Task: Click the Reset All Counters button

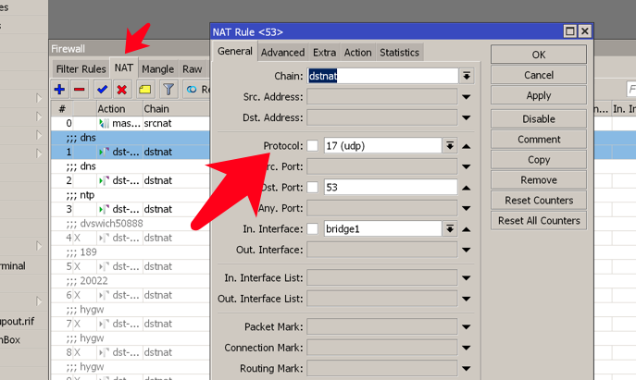Action: pos(539,221)
